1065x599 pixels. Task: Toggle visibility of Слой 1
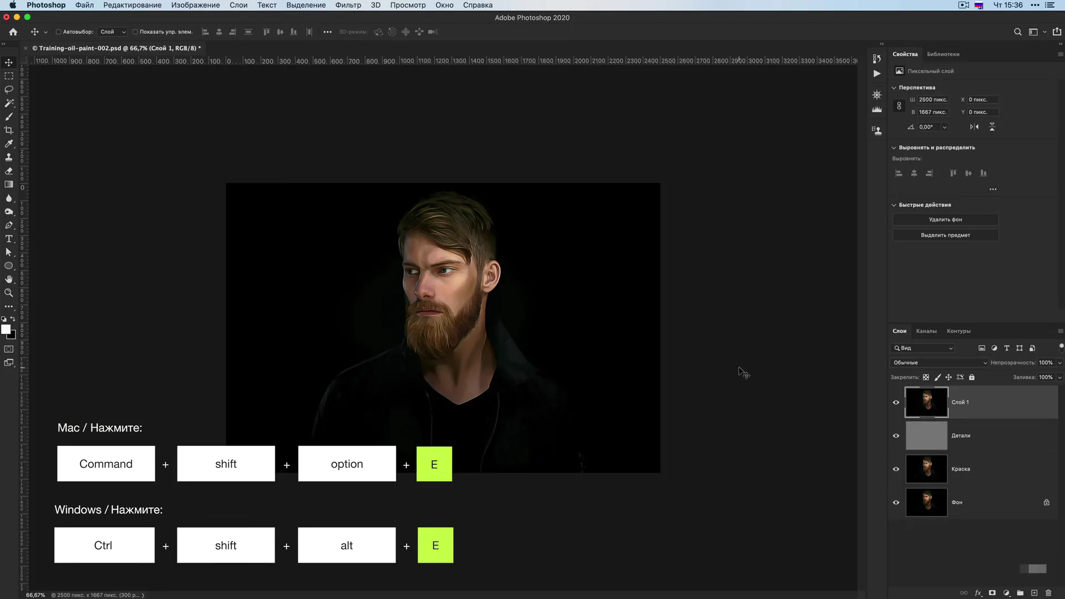click(x=896, y=402)
